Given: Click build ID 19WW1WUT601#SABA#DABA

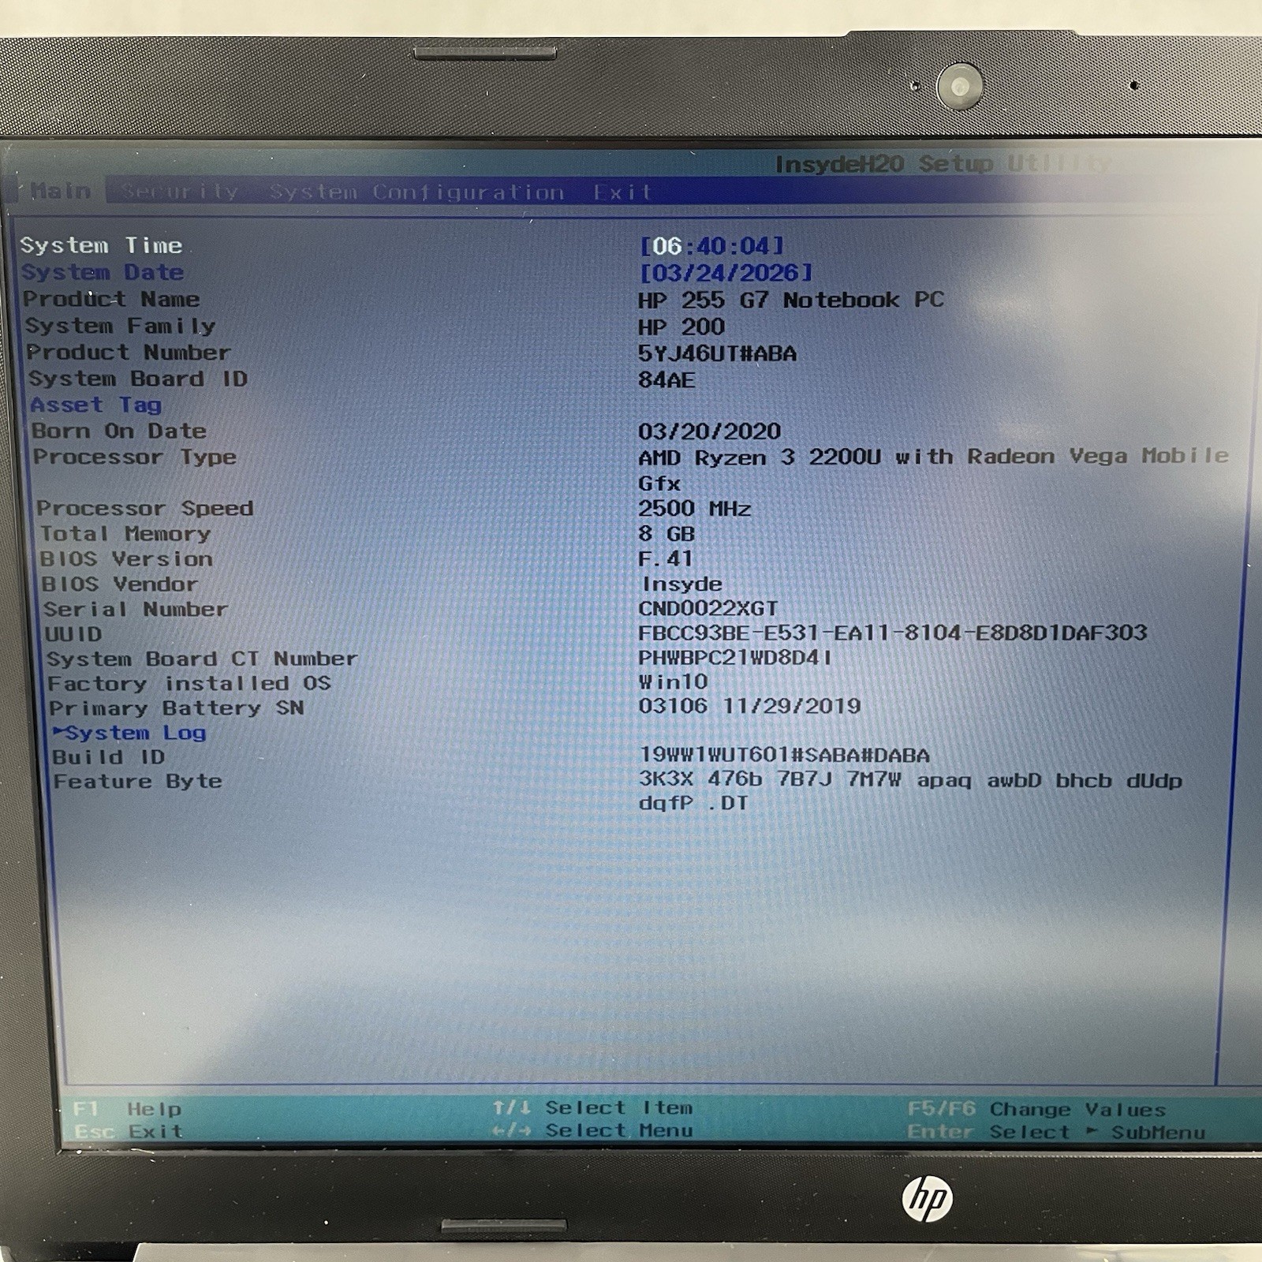Looking at the screenshot, I should click(x=785, y=756).
